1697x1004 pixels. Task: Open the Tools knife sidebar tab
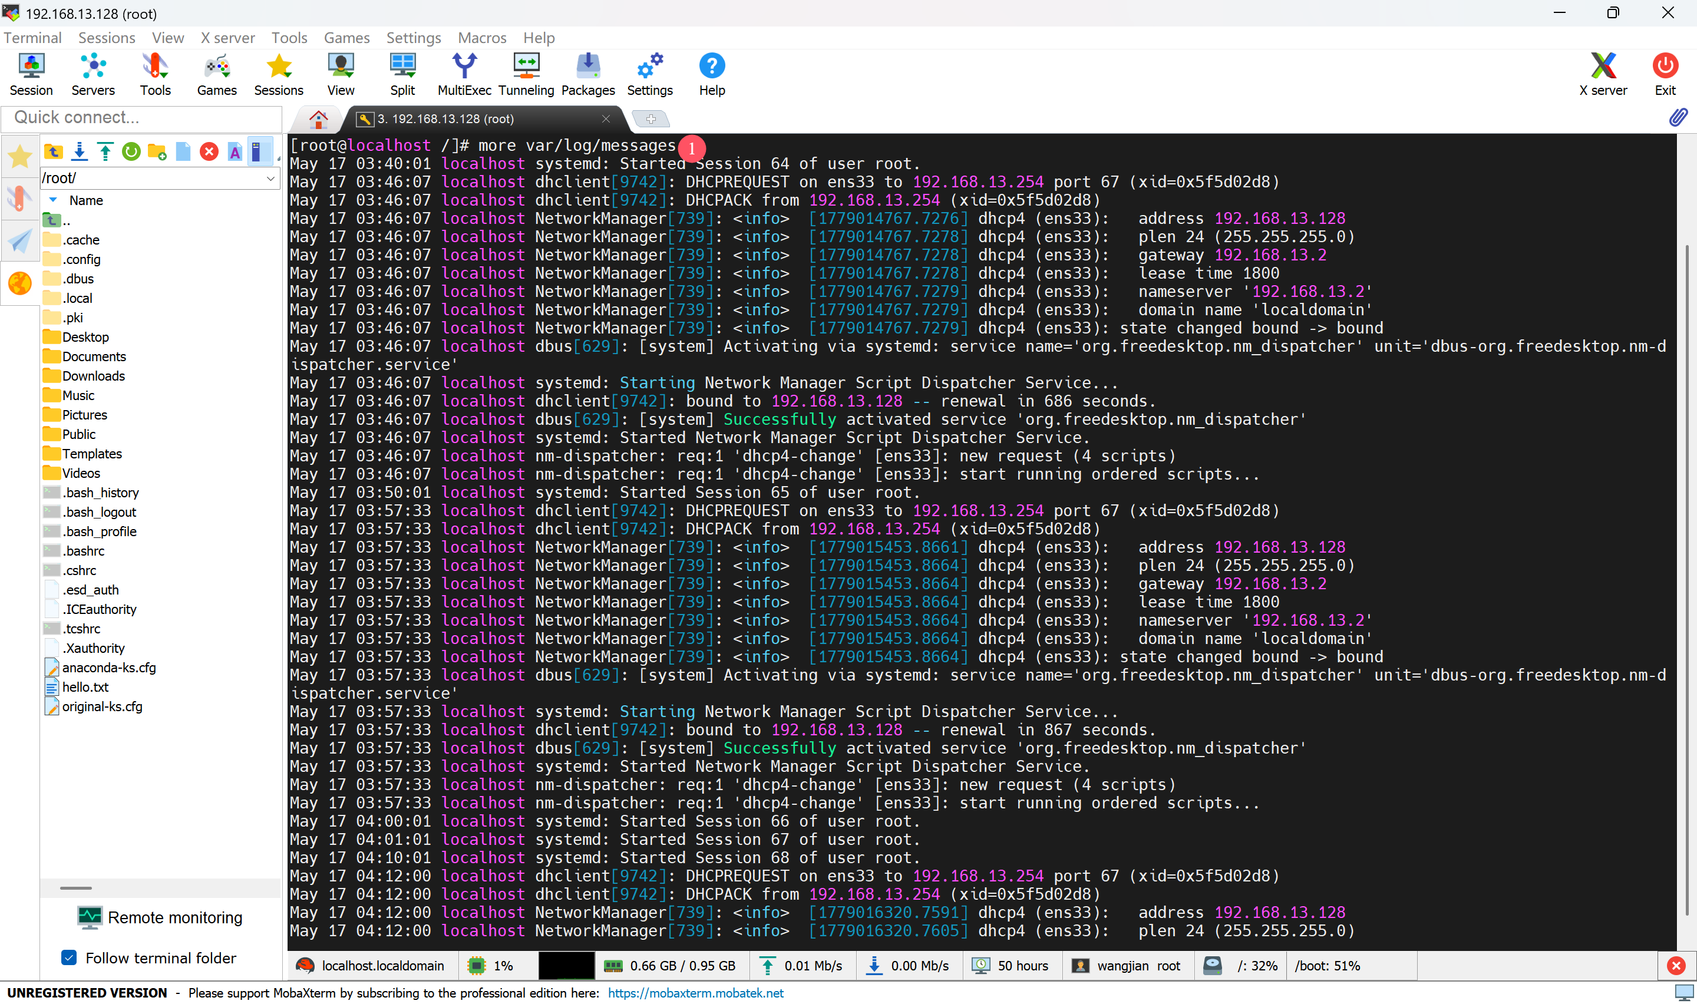click(19, 199)
